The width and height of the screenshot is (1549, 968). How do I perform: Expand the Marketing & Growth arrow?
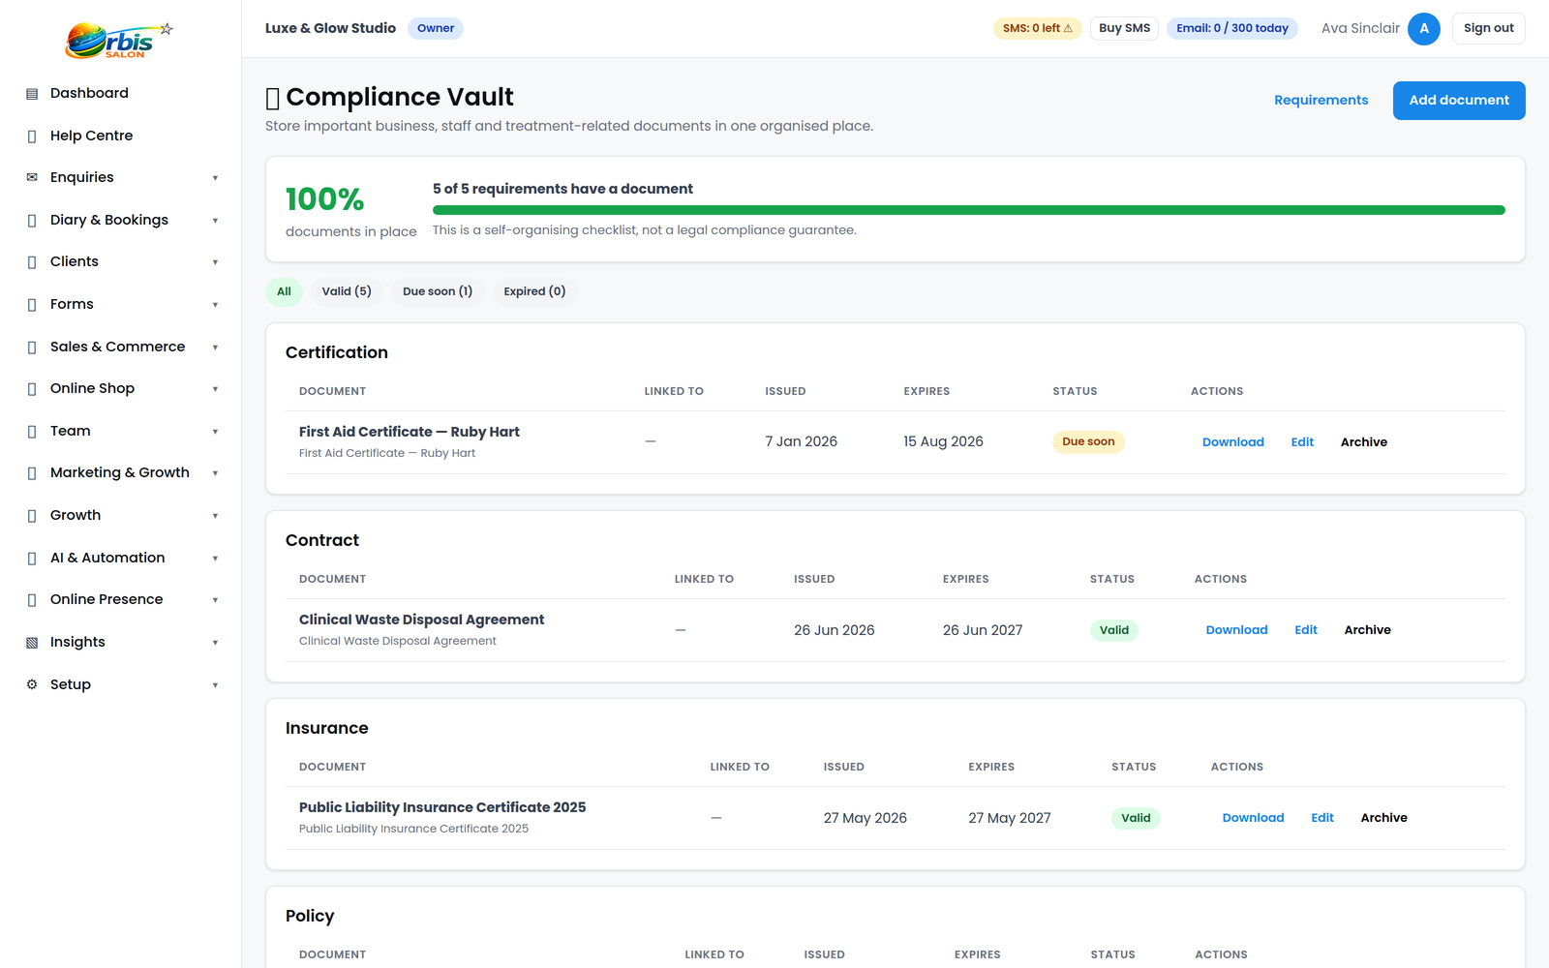pyautogui.click(x=215, y=473)
